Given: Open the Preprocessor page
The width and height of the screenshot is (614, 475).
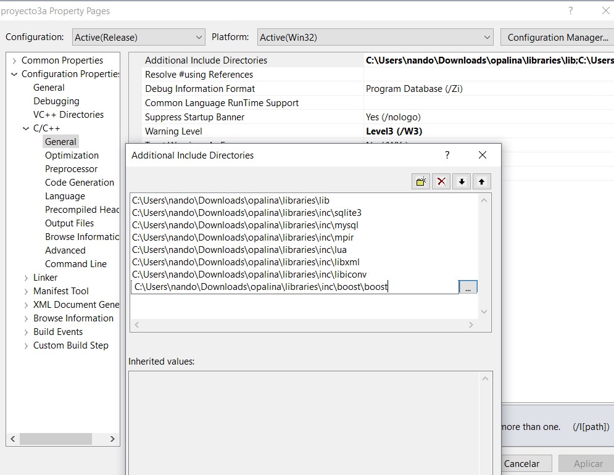Looking at the screenshot, I should coord(71,169).
